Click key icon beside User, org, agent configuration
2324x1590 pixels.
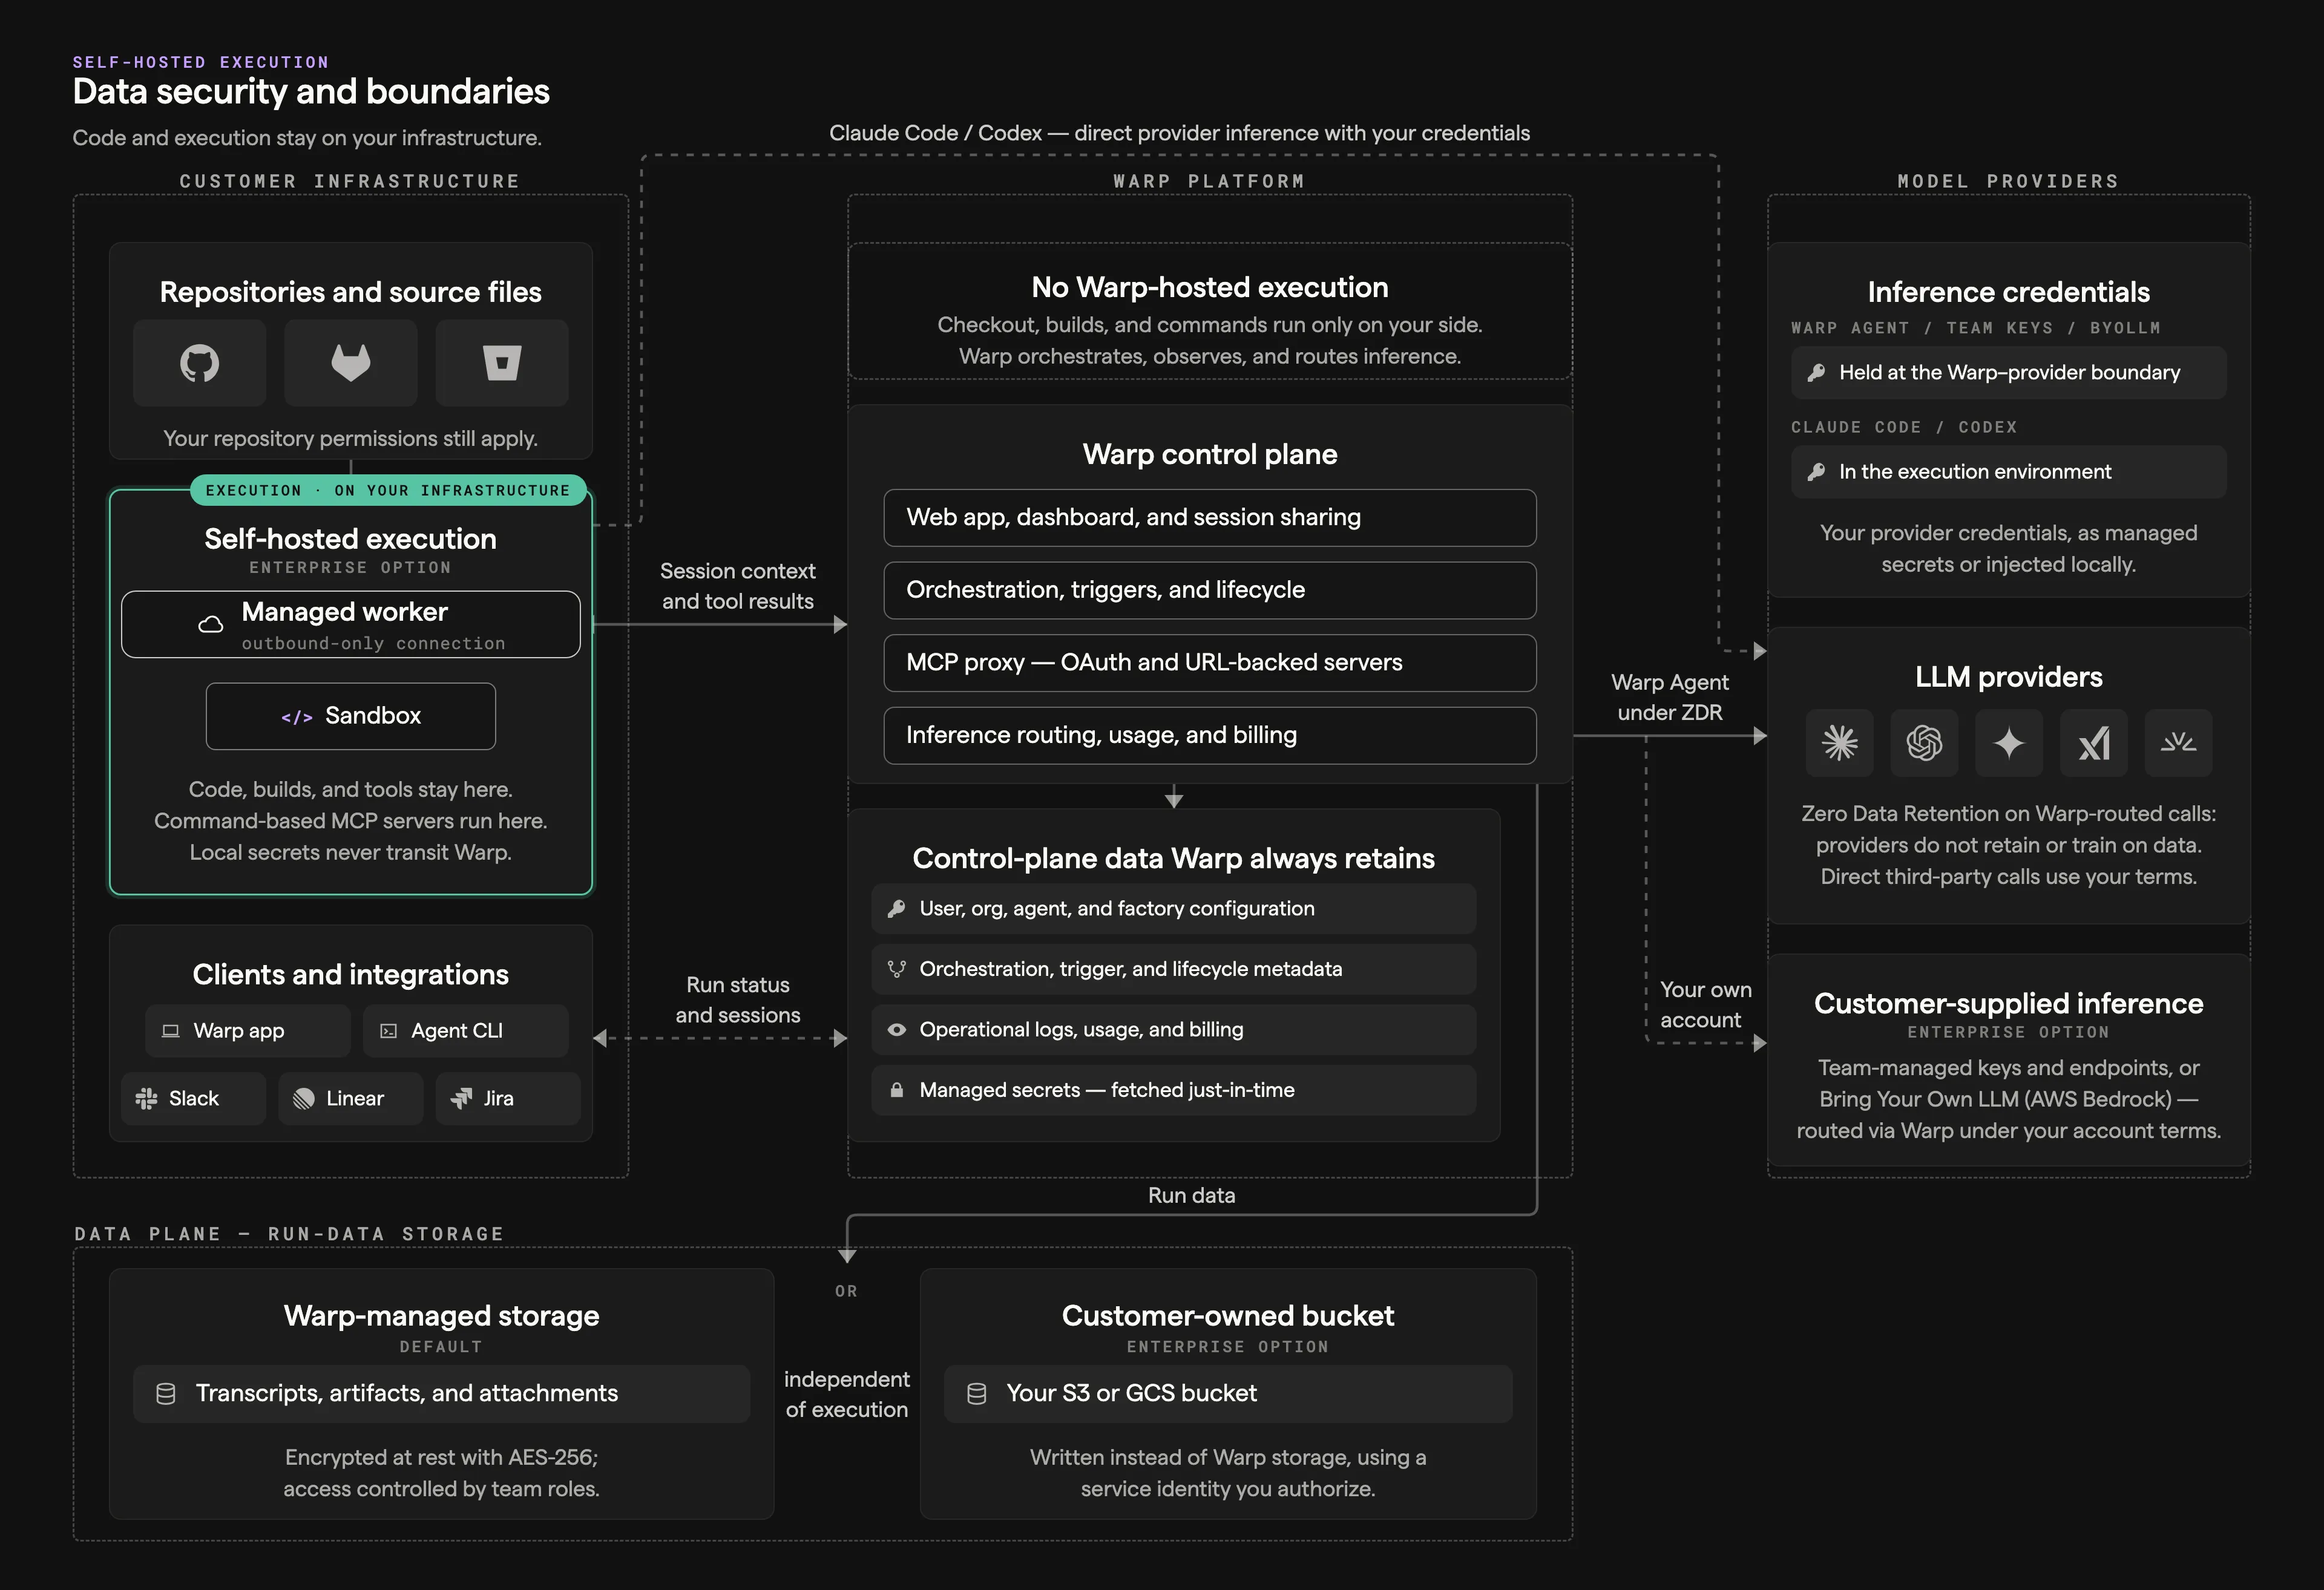pos(897,909)
